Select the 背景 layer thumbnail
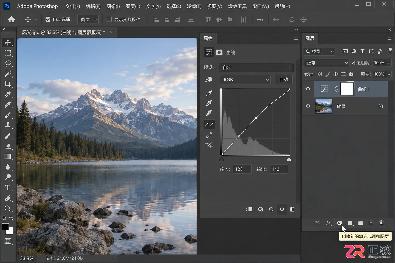 pos(324,106)
